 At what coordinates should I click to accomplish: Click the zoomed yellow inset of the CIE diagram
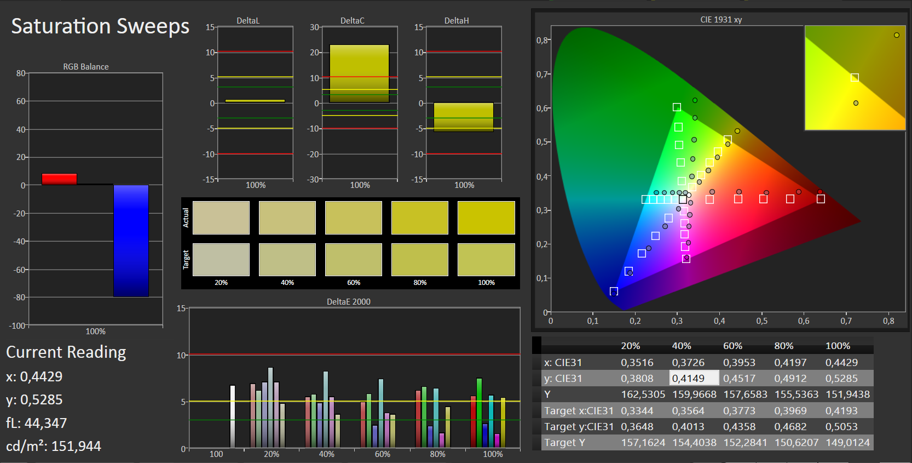click(x=855, y=78)
